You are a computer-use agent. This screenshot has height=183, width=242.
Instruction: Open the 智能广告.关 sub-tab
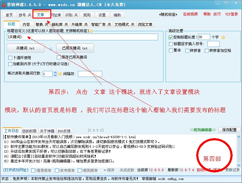pos(101,24)
